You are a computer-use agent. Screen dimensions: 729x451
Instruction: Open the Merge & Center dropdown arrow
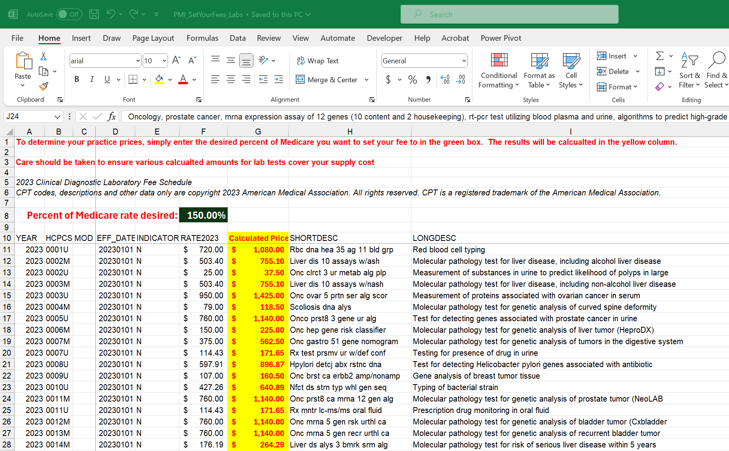point(366,80)
